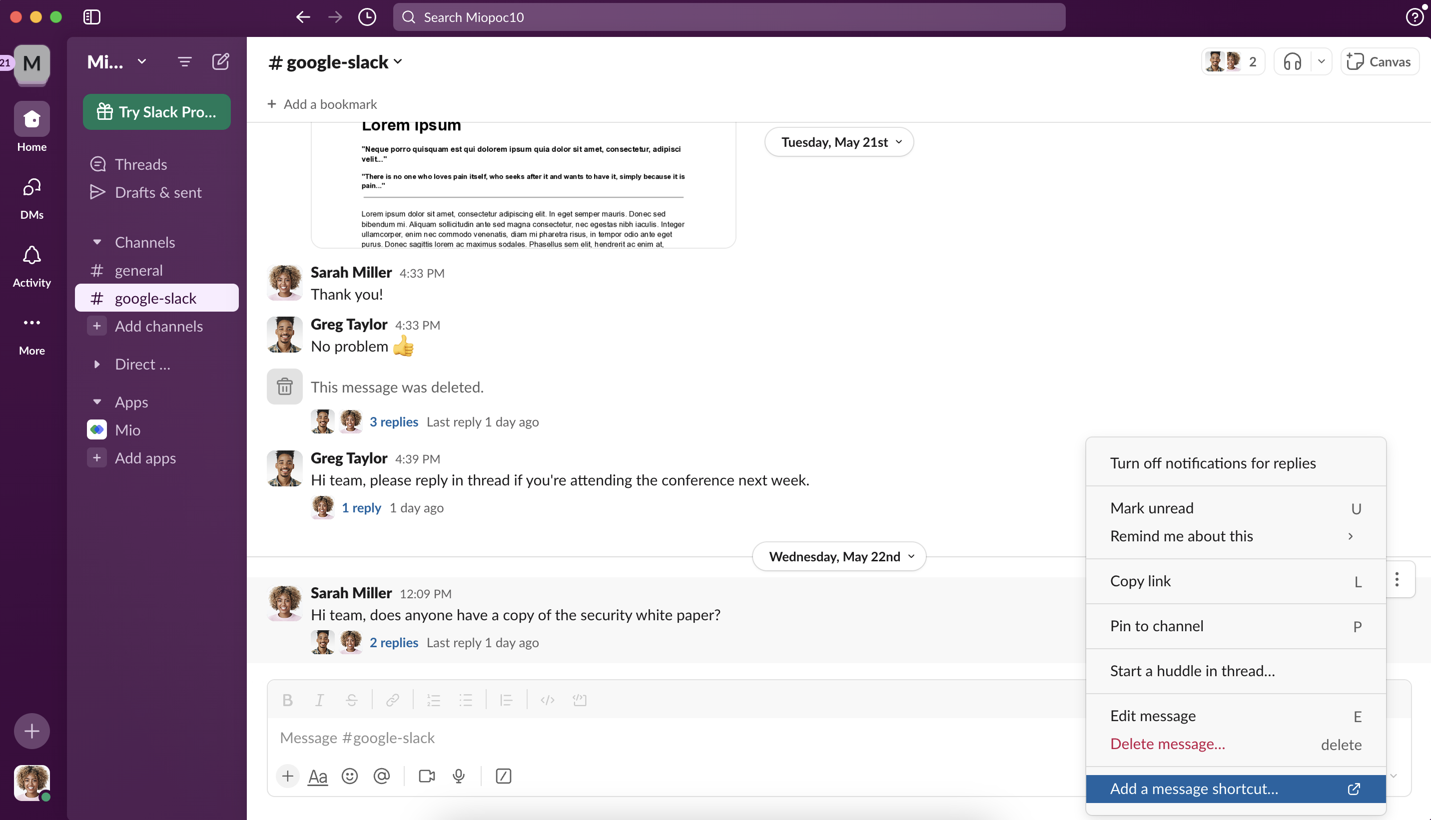Record a video clip
Screen dimensions: 1431x820
coord(427,776)
